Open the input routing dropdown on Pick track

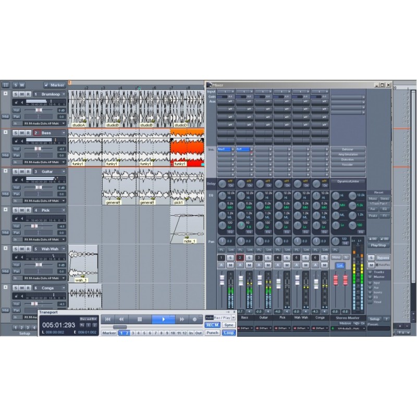(x=63, y=238)
